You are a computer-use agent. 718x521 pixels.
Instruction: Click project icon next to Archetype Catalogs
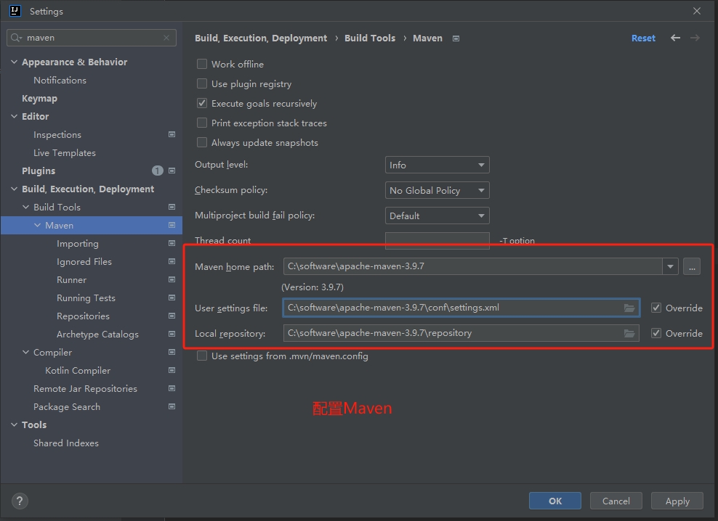click(x=172, y=334)
